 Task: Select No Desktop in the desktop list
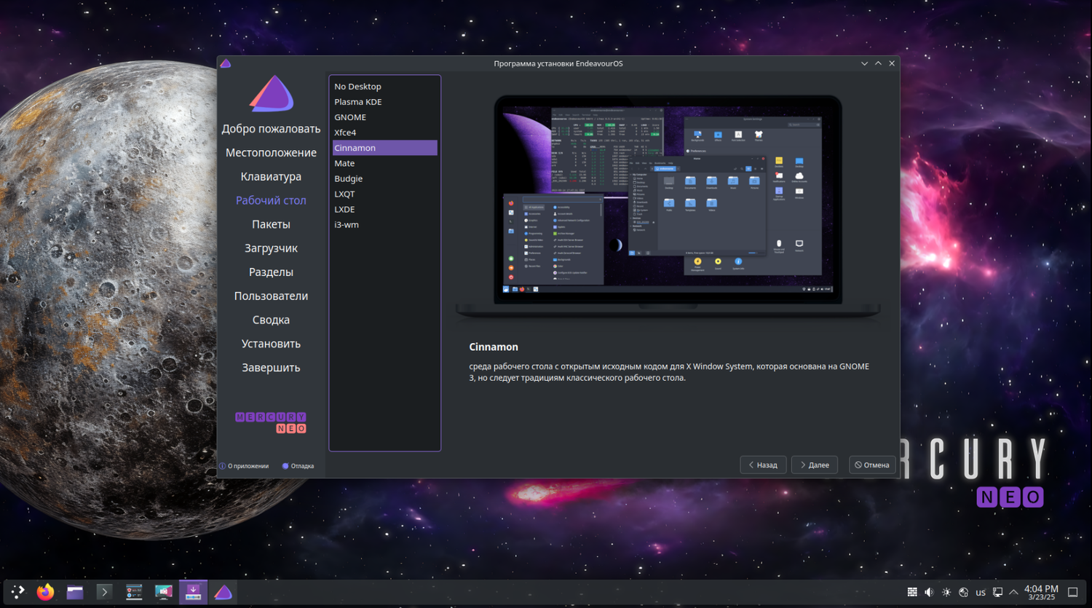[x=385, y=87]
